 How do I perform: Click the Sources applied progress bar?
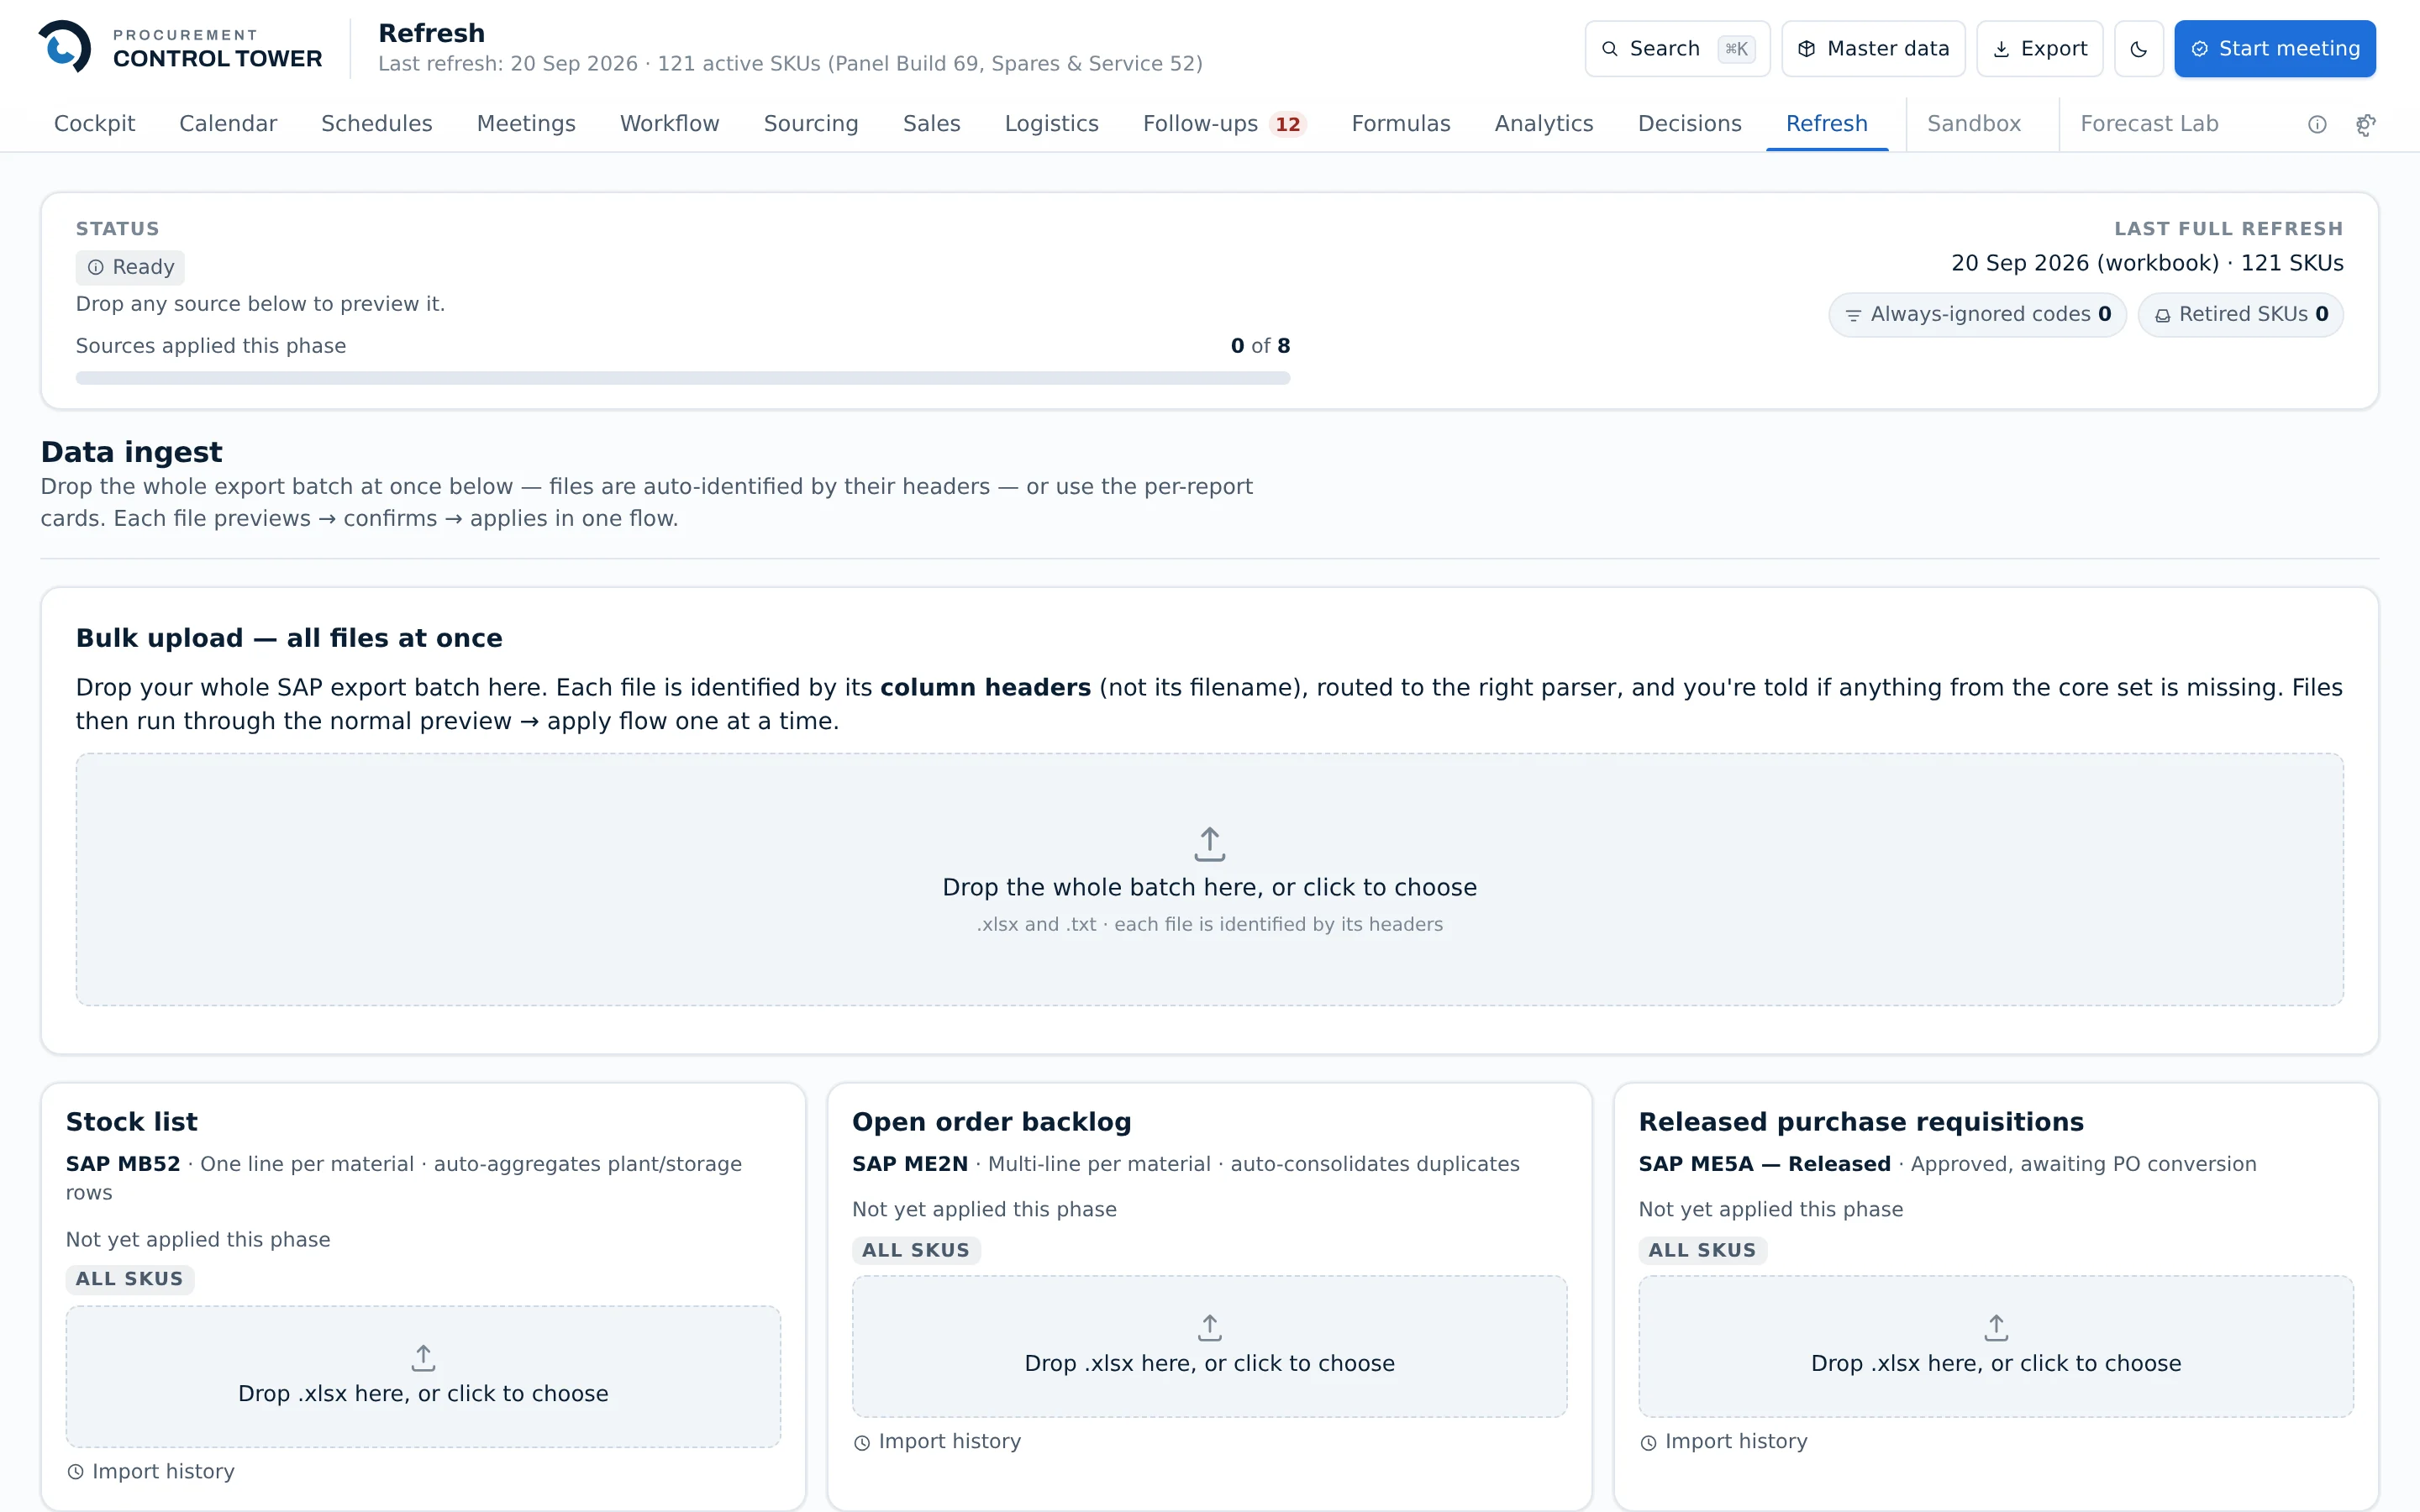pyautogui.click(x=683, y=378)
